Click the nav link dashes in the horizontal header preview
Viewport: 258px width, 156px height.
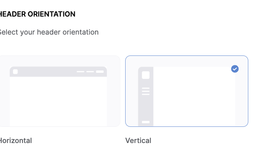(x=85, y=72)
